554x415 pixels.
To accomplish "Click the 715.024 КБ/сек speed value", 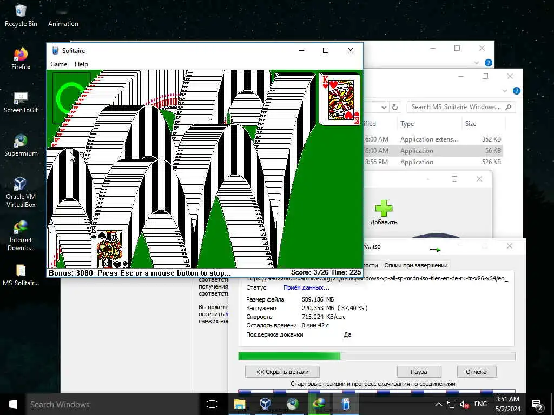I will 324,317.
